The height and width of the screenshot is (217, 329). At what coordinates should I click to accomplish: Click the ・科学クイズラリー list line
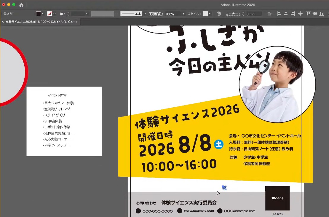coord(56,145)
